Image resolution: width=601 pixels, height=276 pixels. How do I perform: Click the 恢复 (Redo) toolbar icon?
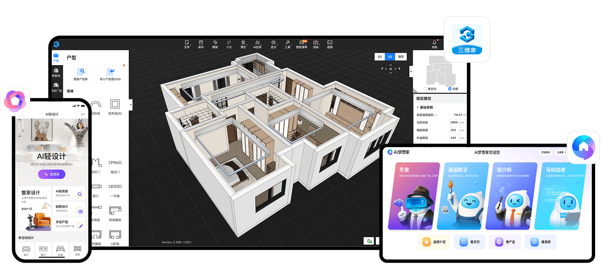(x=229, y=44)
